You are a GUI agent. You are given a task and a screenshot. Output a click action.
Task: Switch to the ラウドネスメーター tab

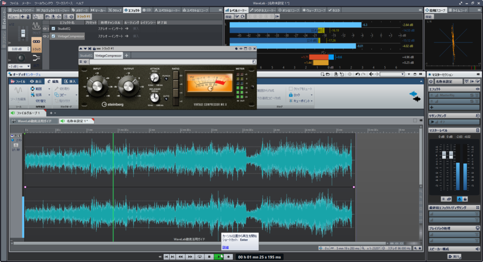point(263,10)
